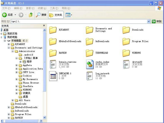The height and width of the screenshot is (123, 164).
Task: Collapse the 本地磁盘 (C:) tree node
Action: [x=5, y=41]
